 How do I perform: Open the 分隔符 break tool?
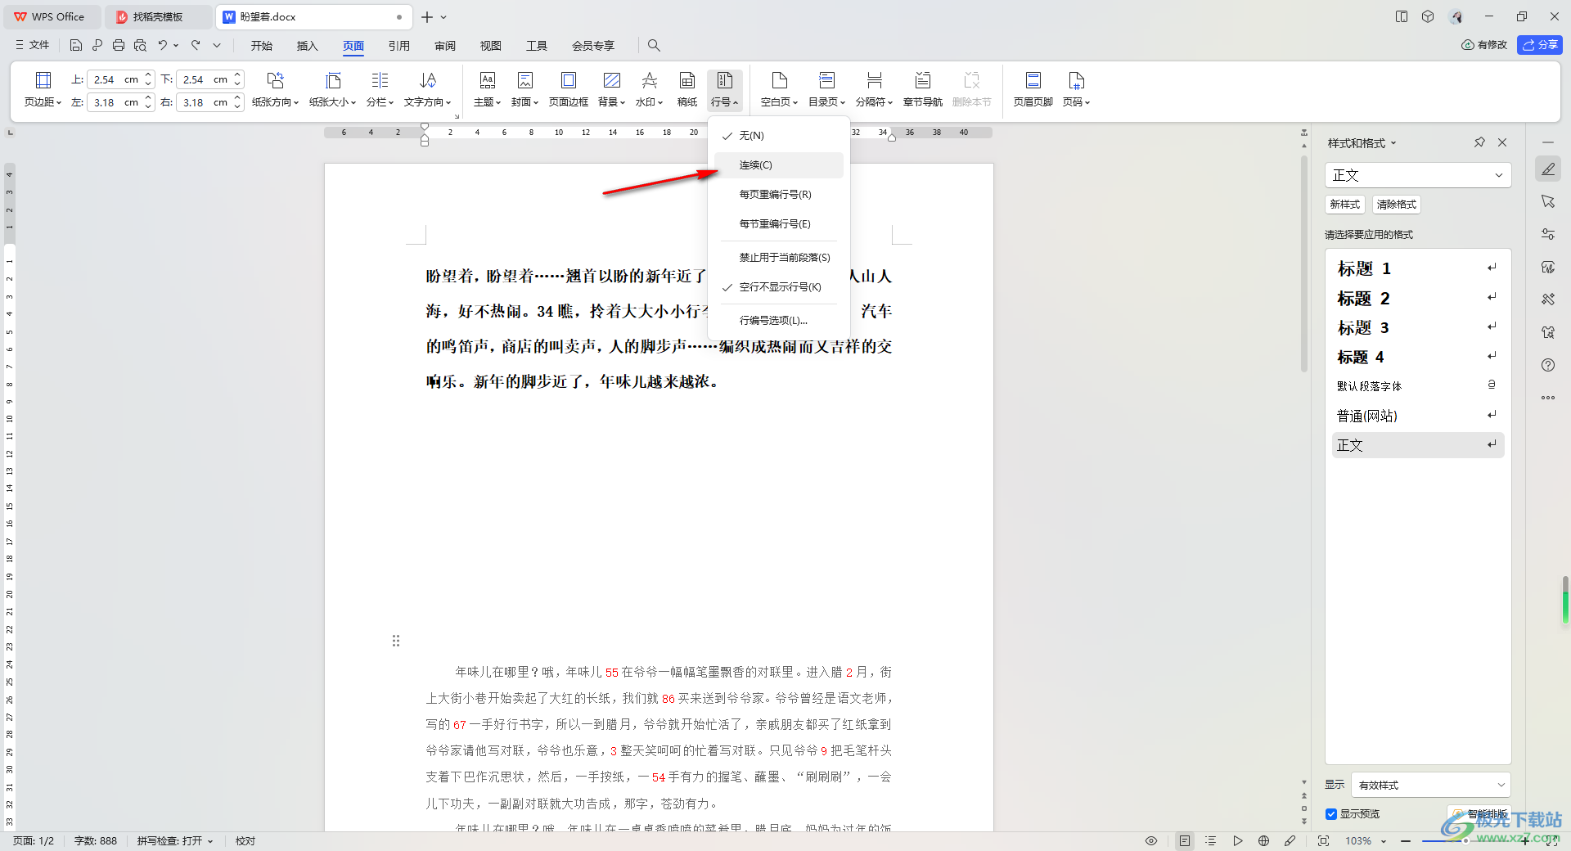(874, 89)
